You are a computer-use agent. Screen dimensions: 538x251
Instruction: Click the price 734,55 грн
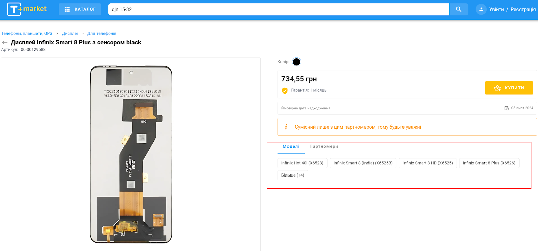(x=299, y=79)
